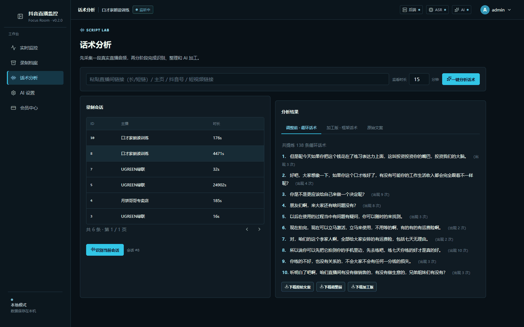The height and width of the screenshot is (327, 524).
Task: Click script line 9 你练的不好，也没有关系的
Action: 351,261
